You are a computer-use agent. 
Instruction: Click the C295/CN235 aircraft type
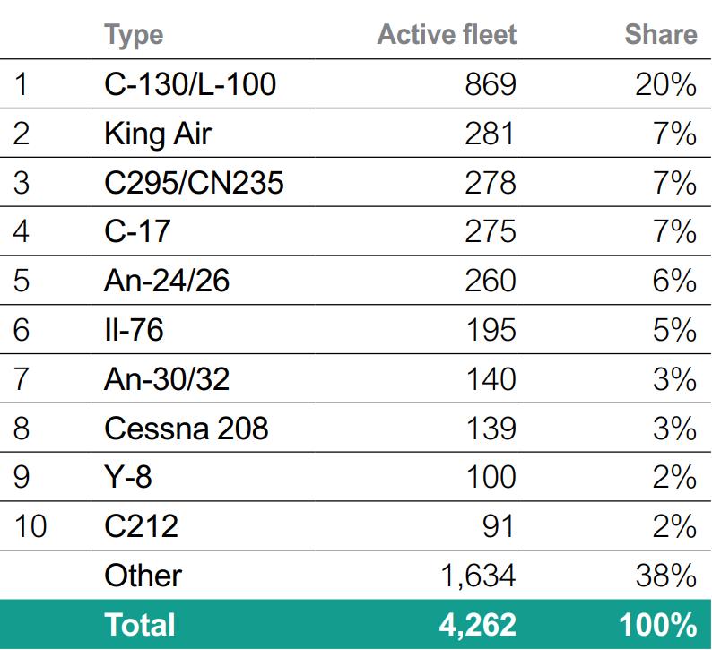pos(194,183)
